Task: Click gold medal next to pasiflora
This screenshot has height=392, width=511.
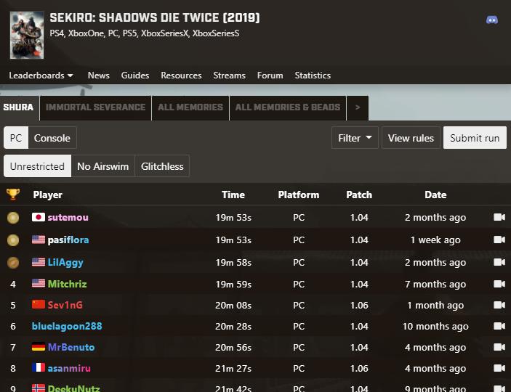Action: pyautogui.click(x=13, y=240)
